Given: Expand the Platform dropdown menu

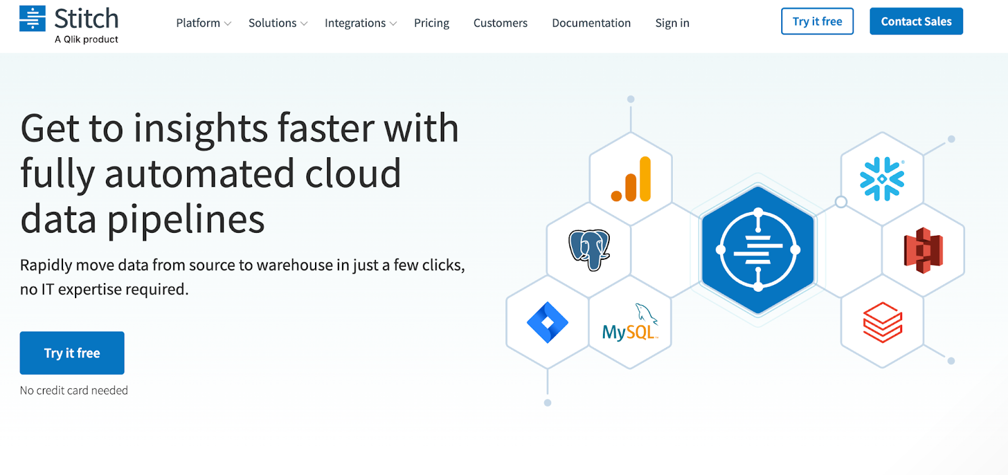Looking at the screenshot, I should click(203, 23).
